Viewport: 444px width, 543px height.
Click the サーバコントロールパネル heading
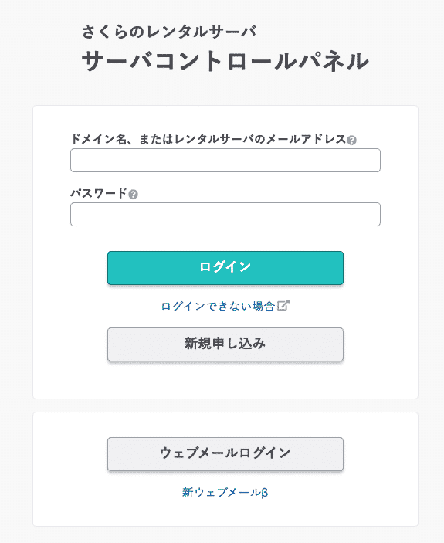pos(225,61)
